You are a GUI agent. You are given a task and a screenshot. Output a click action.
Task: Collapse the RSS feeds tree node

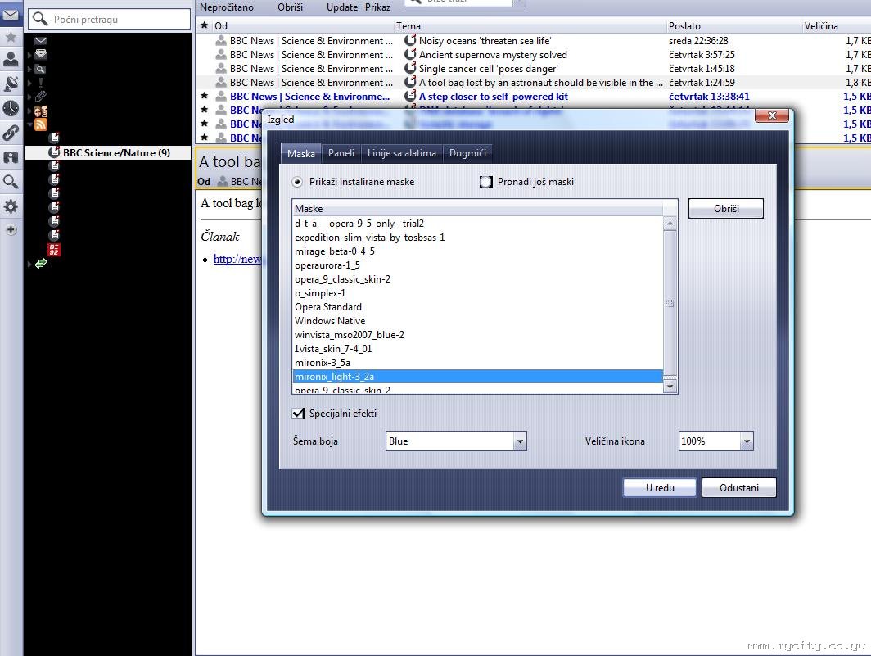pyautogui.click(x=29, y=124)
